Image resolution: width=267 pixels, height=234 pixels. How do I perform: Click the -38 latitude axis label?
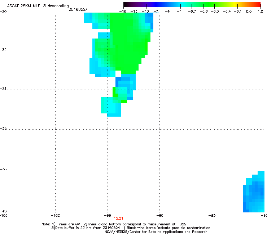3,169
